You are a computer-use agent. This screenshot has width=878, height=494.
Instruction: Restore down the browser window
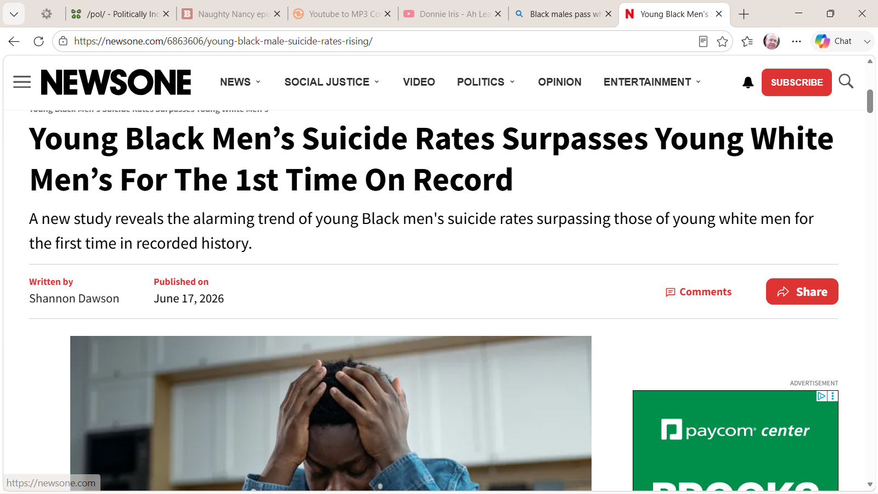830,14
